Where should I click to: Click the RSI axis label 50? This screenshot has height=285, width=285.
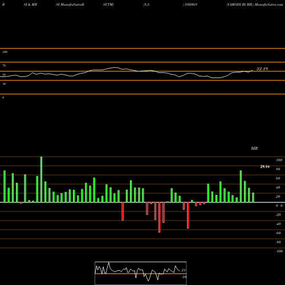(x=4, y=75)
